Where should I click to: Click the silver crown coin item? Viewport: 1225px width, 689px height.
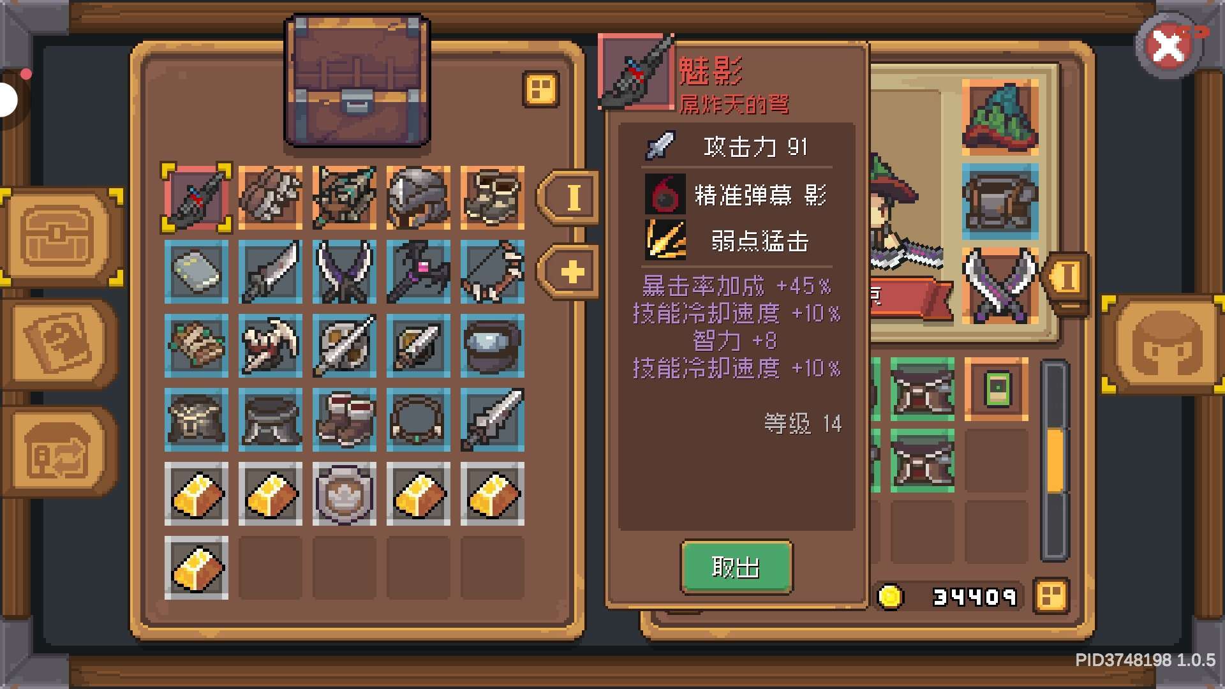coord(345,494)
